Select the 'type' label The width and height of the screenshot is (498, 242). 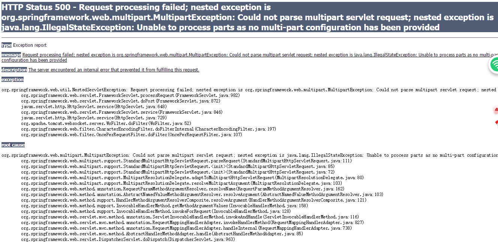point(6,45)
